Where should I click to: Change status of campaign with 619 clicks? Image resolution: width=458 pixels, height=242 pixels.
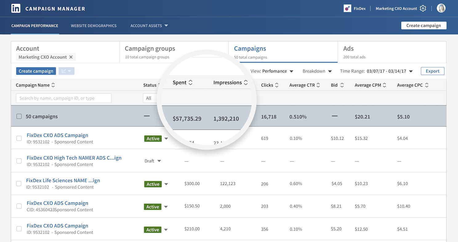pos(166,139)
